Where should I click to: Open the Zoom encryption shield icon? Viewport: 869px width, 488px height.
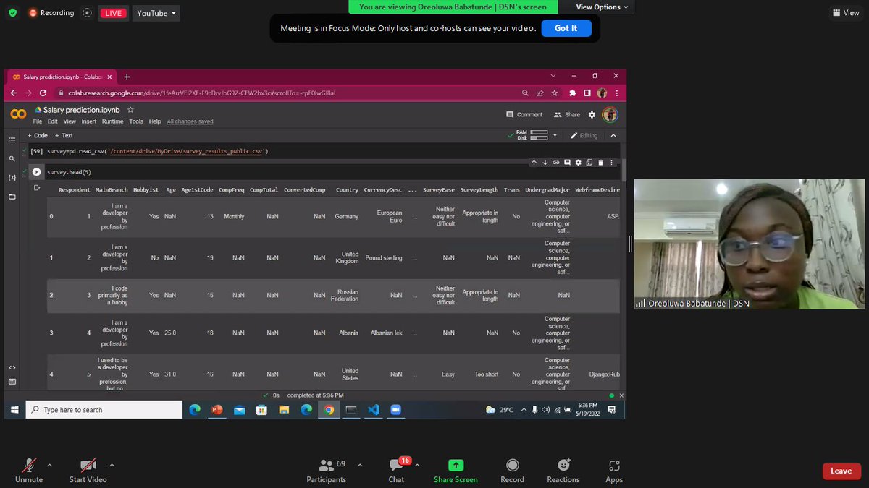[x=12, y=13]
